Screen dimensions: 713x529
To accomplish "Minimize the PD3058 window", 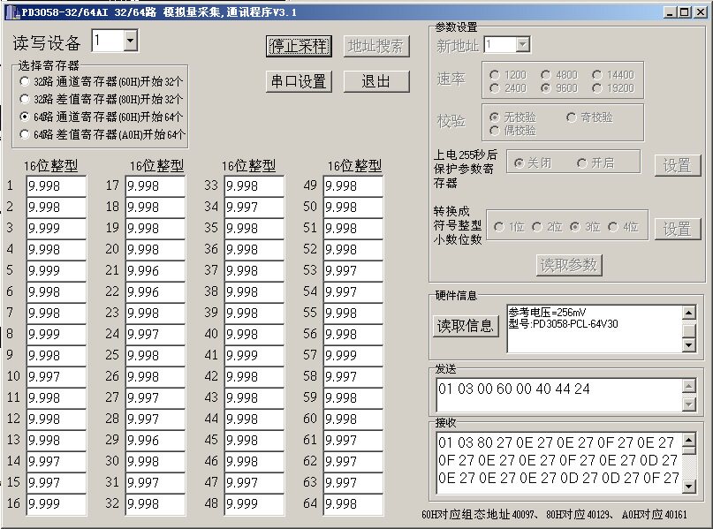I will [671, 12].
